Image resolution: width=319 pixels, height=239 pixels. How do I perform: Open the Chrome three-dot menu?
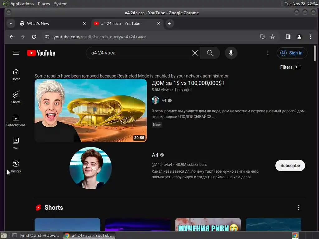(311, 37)
